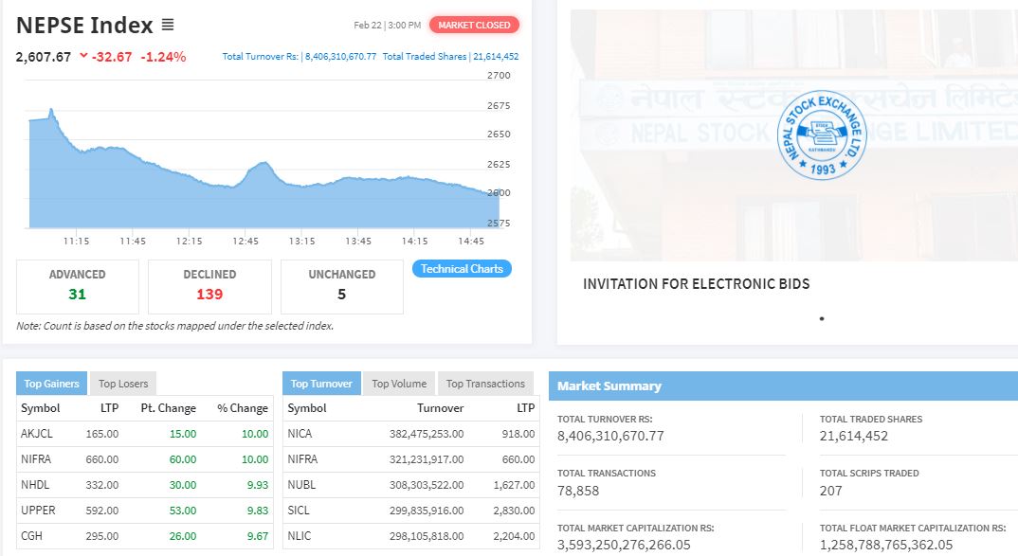Click the INVITATION FOR ELECTRONIC BIDS headline

(x=696, y=283)
